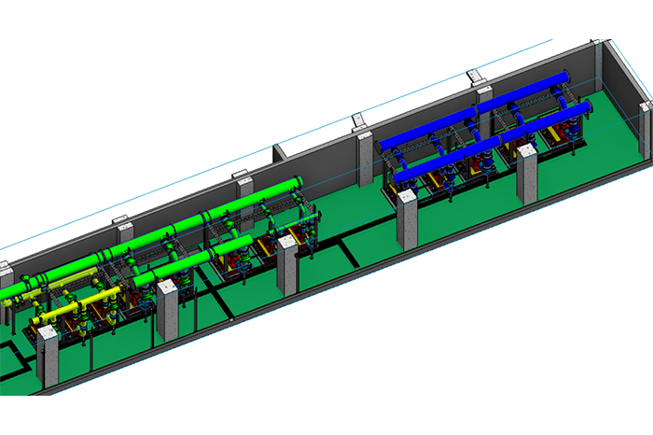Click the green floor slab at the right end
This screenshot has width=653, height=435.
click(x=597, y=159)
